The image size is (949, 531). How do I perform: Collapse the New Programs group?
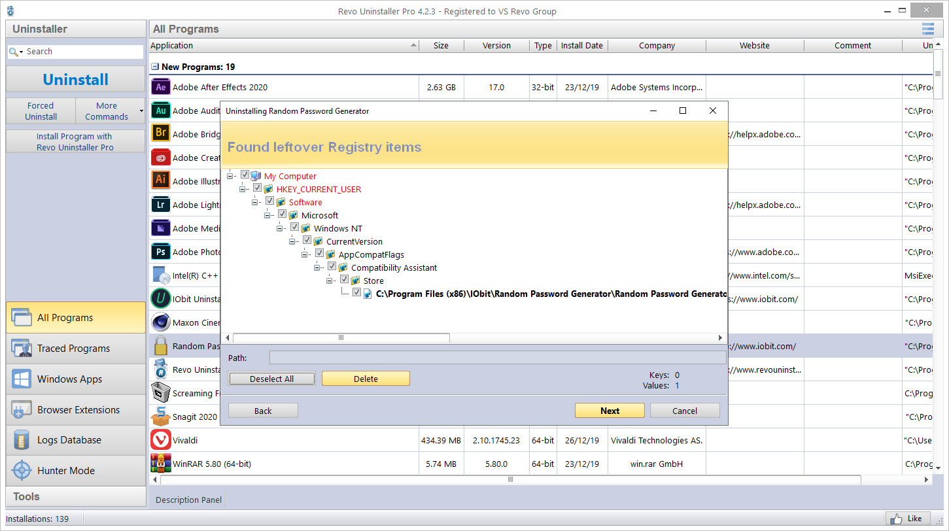pos(155,67)
